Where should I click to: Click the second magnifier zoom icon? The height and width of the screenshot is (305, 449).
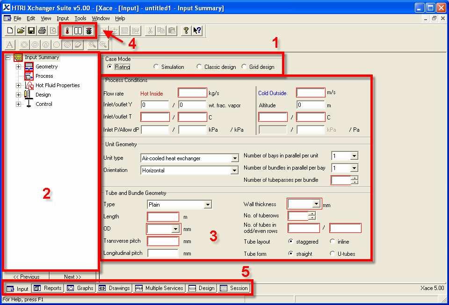pyautogui.click(x=103, y=45)
